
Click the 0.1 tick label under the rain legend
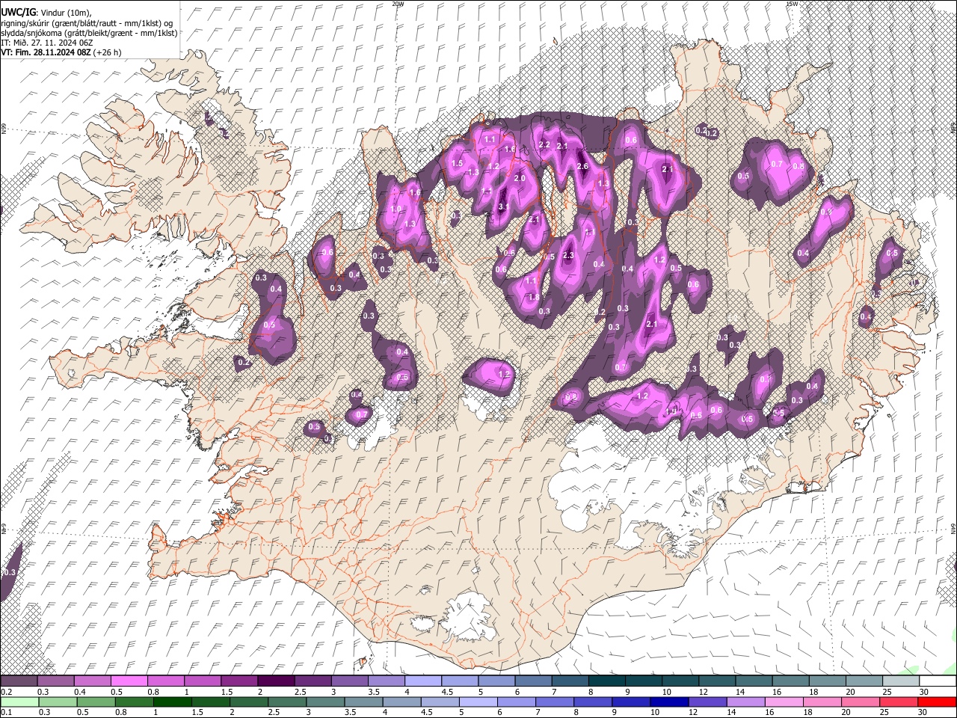tap(6, 713)
